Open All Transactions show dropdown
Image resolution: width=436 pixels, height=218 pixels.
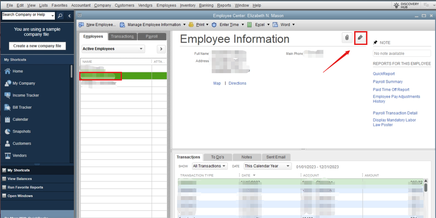tap(210, 166)
